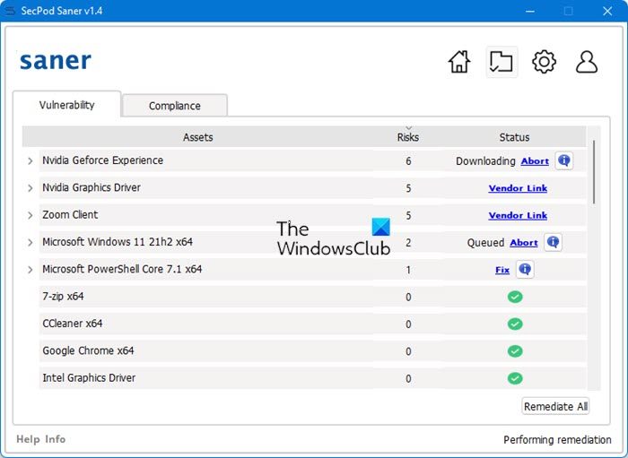628x458 pixels.
Task: Click the green check for 7-zip x64
Action: point(515,297)
